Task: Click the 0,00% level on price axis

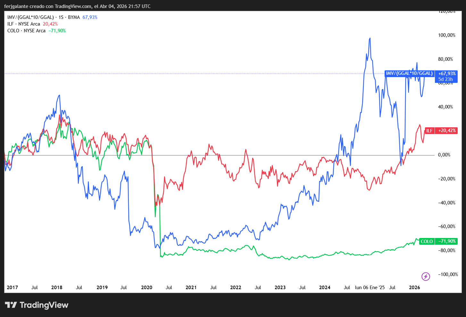Action: click(444, 155)
